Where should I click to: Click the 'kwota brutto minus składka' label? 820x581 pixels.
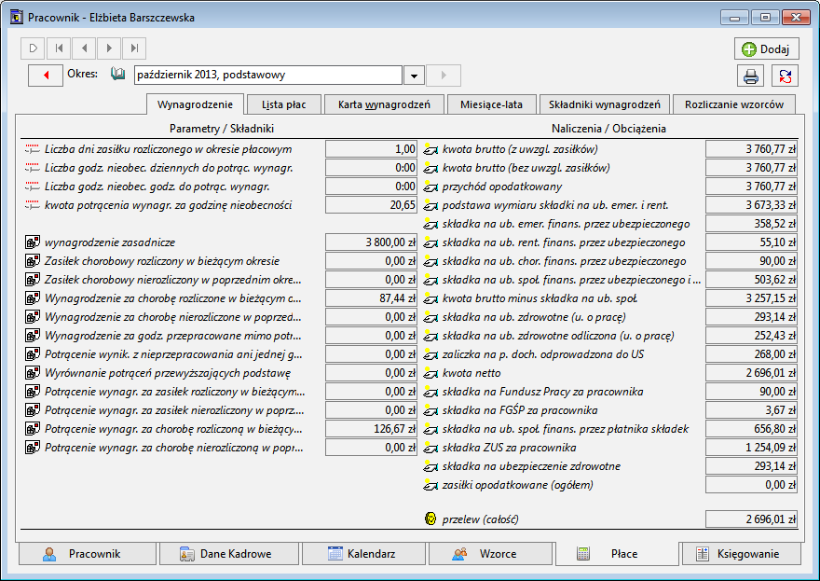click(540, 298)
